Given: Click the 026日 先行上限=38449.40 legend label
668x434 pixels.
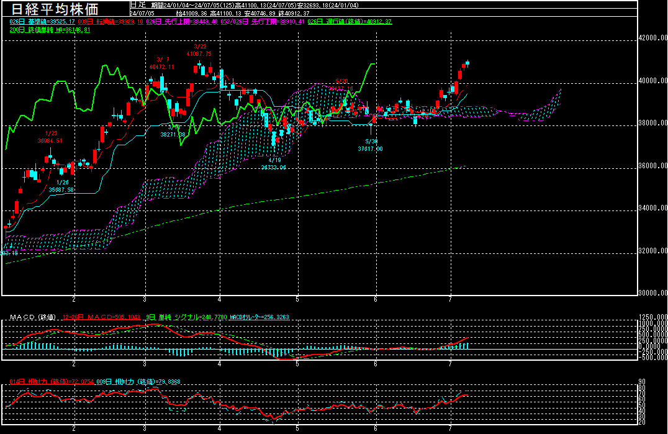Looking at the screenshot, I should pyautogui.click(x=182, y=22).
